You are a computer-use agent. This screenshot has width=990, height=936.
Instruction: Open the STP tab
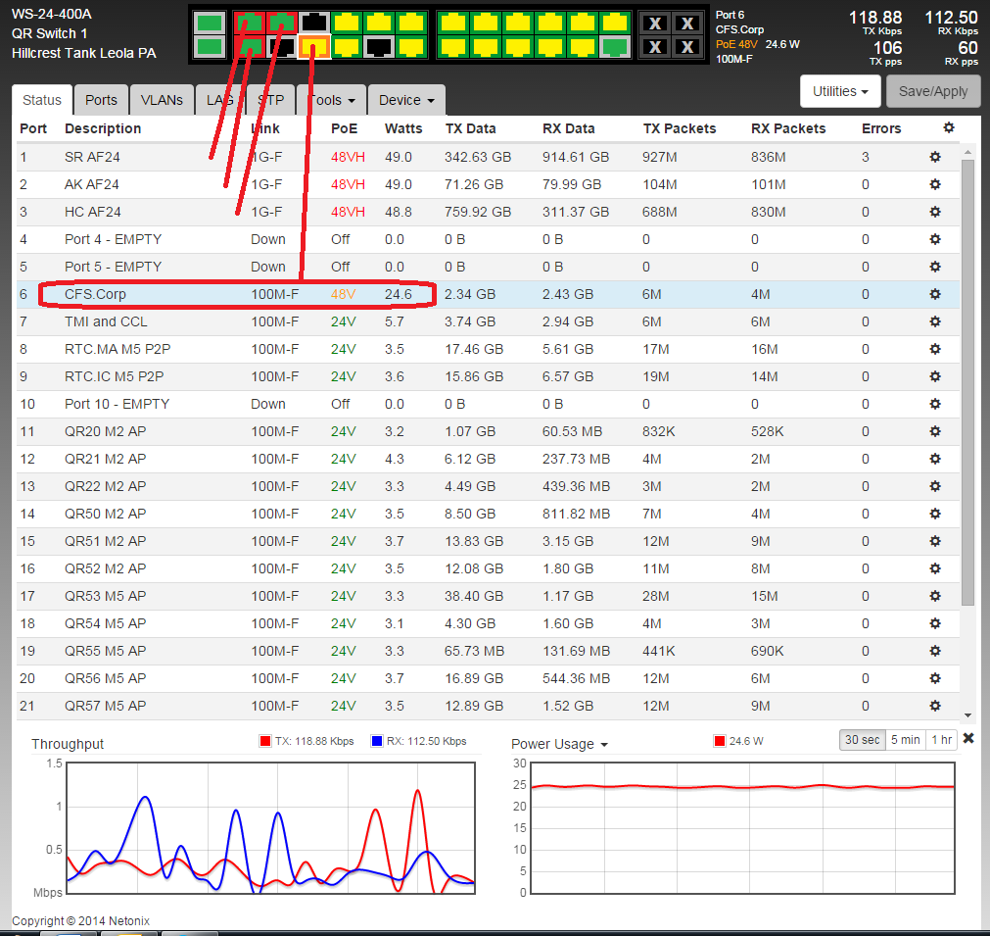click(x=271, y=100)
